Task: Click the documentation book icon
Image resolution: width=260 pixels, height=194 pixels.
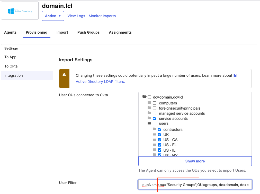Action: click(x=235, y=75)
